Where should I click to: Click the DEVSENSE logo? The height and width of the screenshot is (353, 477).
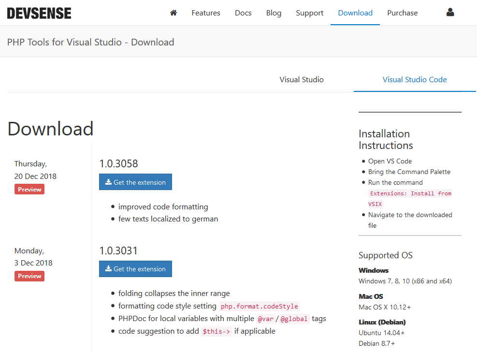point(39,13)
